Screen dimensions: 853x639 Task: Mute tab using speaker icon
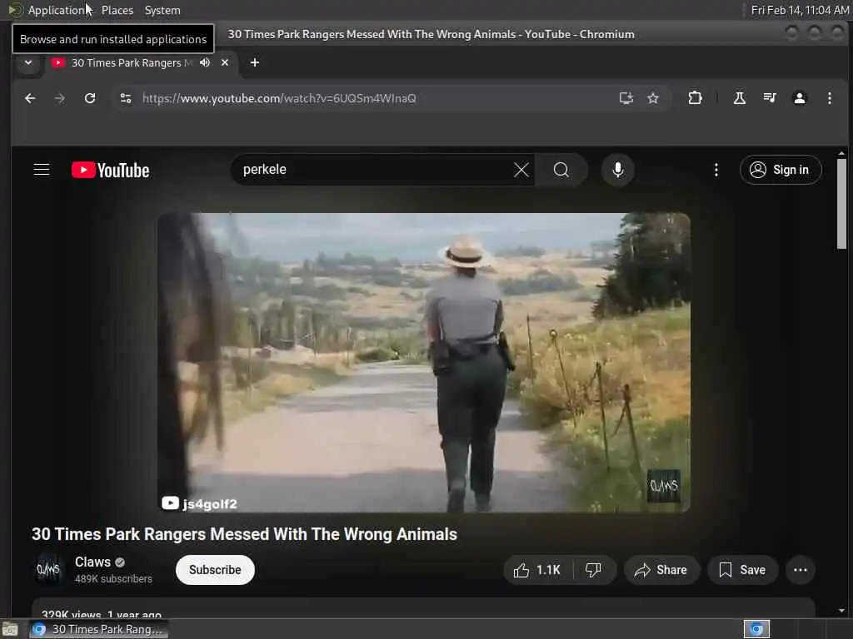coord(205,62)
